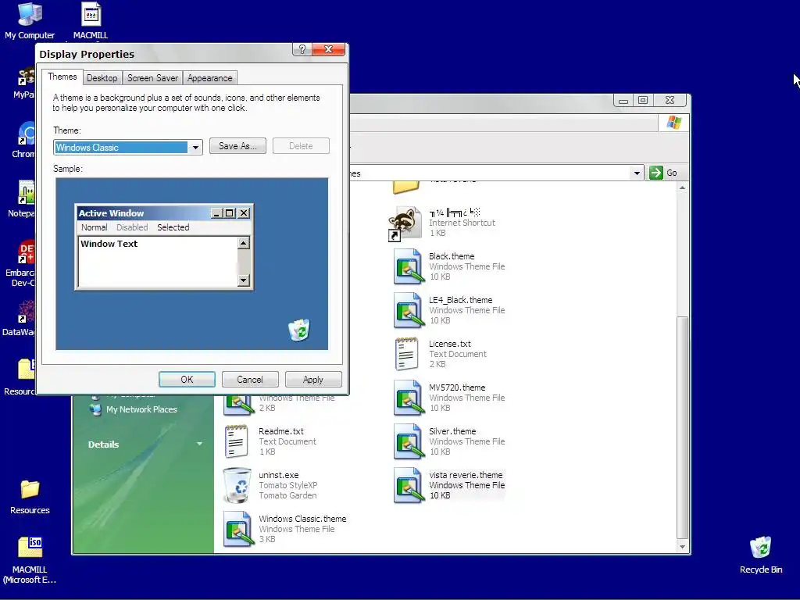Click the Windows flag logo in Explorer

[x=674, y=123]
